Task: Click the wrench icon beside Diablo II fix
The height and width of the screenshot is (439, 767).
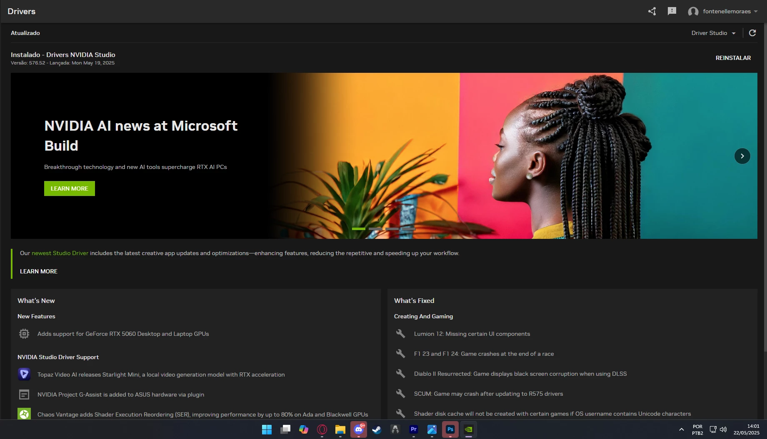Action: (x=400, y=374)
